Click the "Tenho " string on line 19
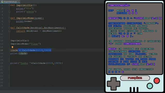Viewport: 165px width, 93px height. pyautogui.click(x=25, y=63)
